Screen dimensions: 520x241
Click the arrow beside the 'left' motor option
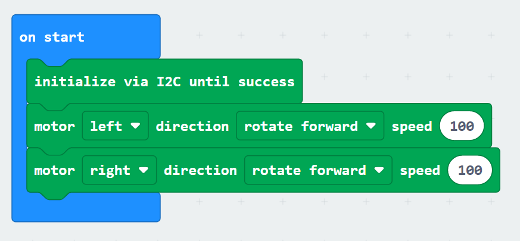pyautogui.click(x=135, y=126)
